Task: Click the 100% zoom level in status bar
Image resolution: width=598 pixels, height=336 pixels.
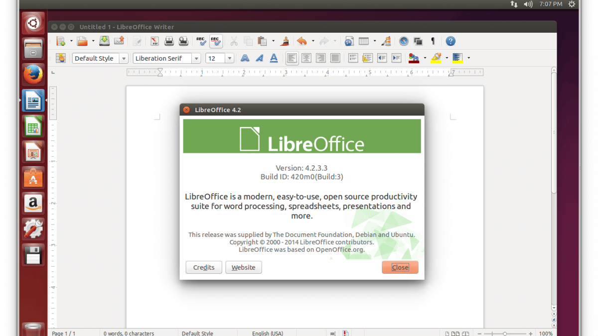Action: pyautogui.click(x=546, y=333)
